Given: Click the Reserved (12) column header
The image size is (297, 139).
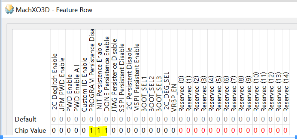Looking at the screenshot, I should point(271,92).
